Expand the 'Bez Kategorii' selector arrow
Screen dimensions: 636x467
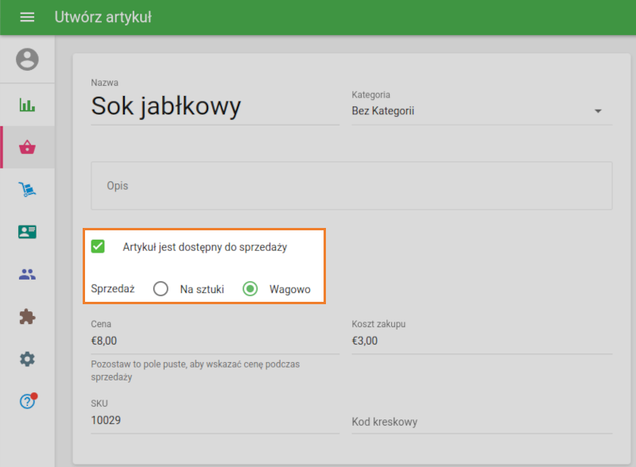pyautogui.click(x=598, y=111)
